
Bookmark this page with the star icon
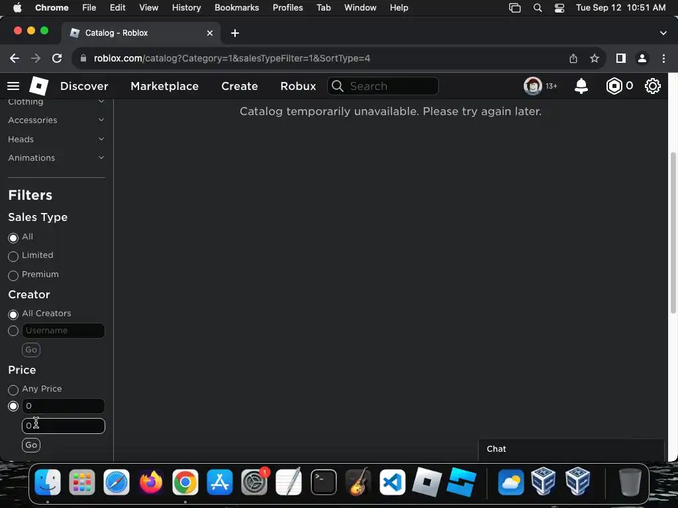point(595,58)
